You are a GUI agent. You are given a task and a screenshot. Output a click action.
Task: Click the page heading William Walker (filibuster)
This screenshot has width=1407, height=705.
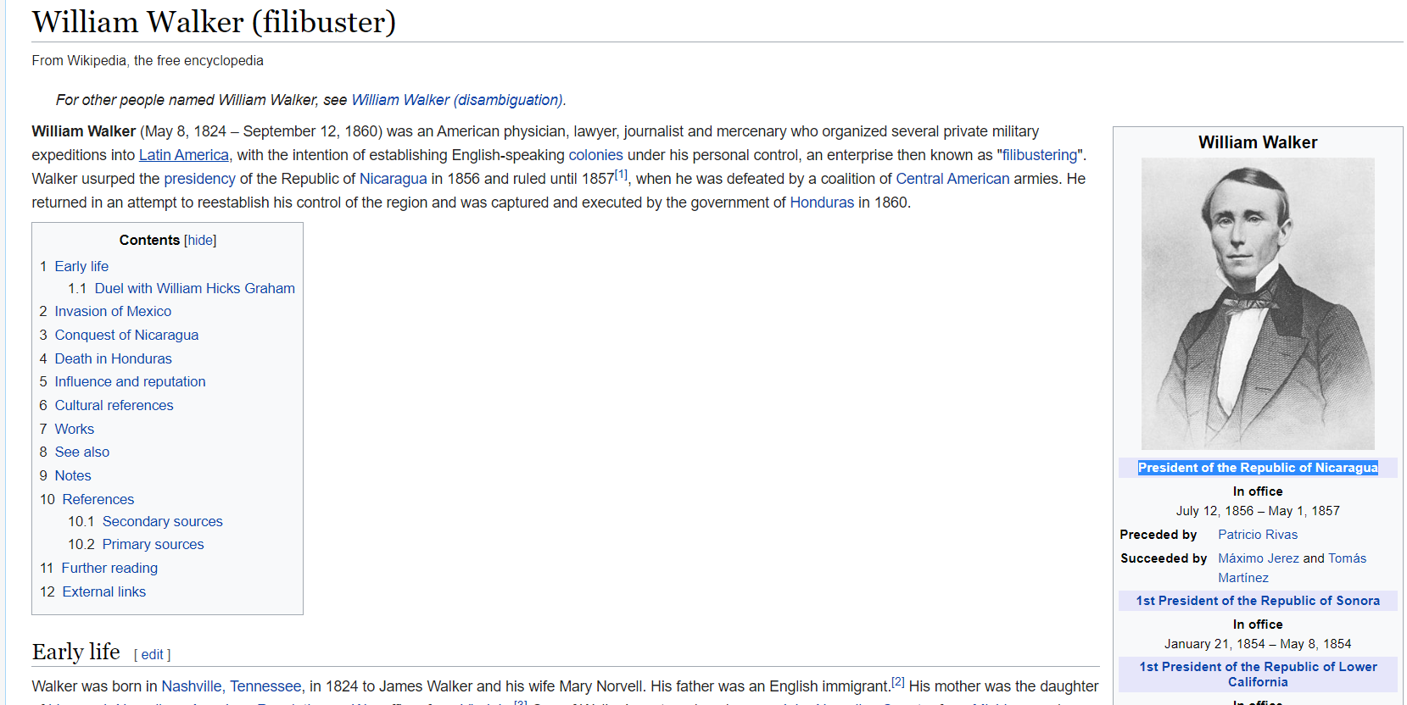pos(214,22)
